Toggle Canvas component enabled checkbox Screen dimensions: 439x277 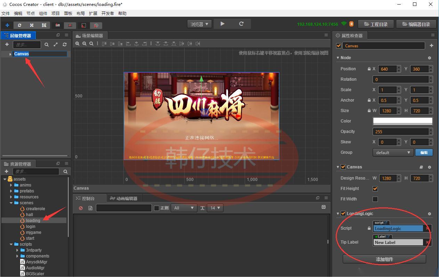tap(343, 167)
